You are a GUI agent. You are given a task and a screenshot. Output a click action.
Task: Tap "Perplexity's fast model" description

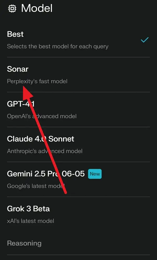point(37,81)
